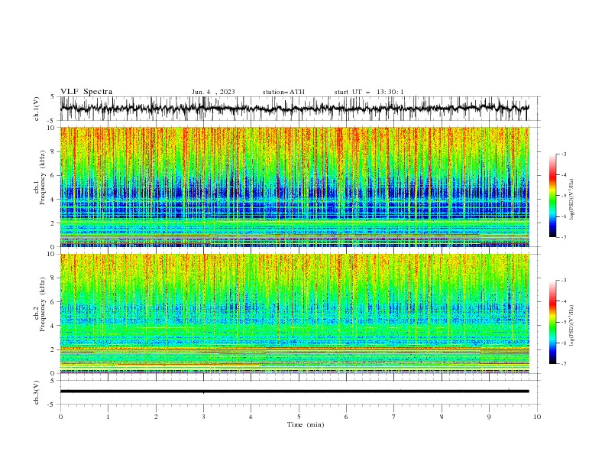Click the 'VLF Spectra' title text

[x=86, y=92]
